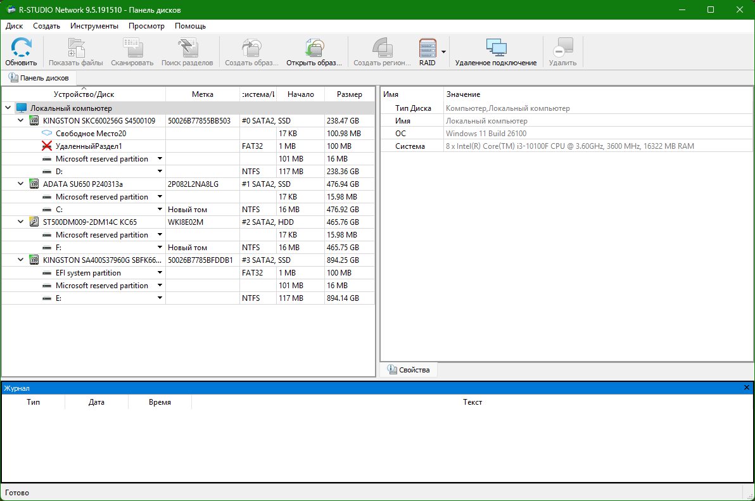Select the Сканировать toolbar icon

(x=132, y=48)
